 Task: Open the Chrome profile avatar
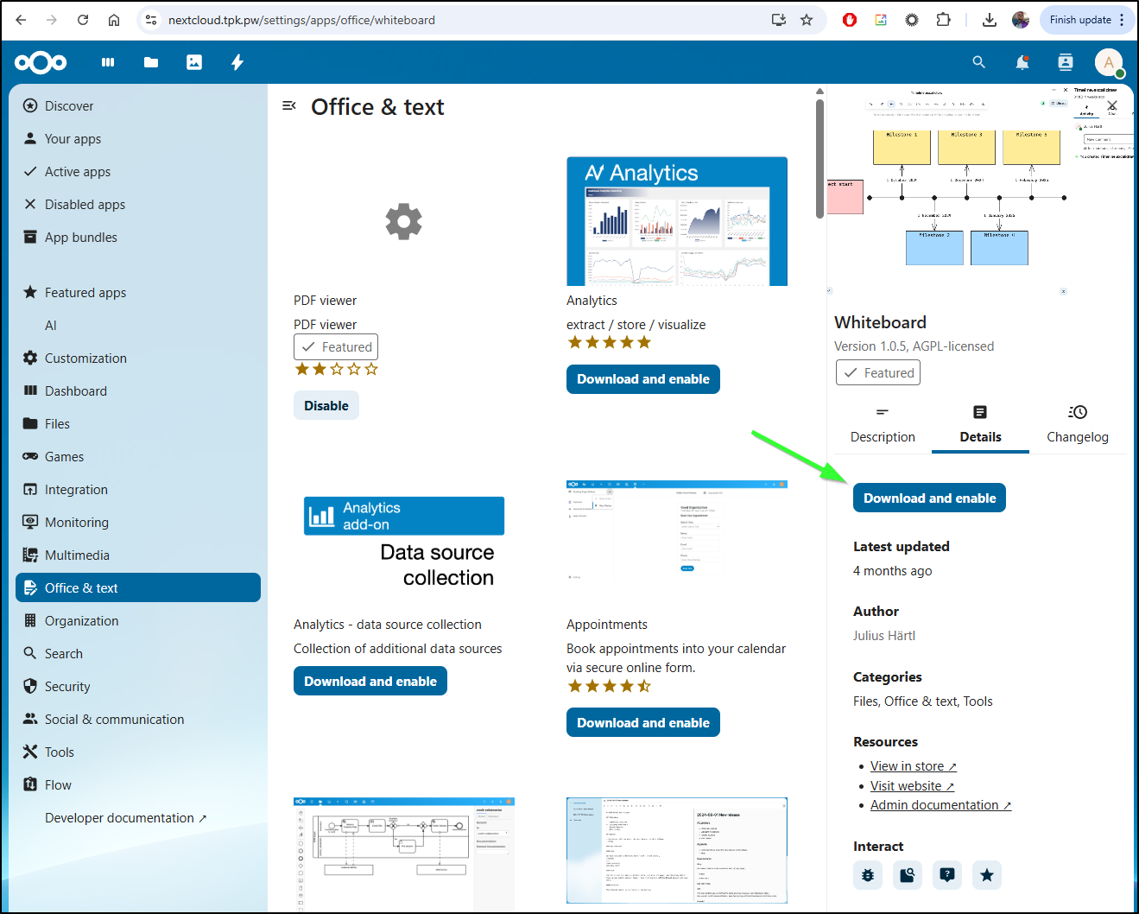click(1021, 20)
